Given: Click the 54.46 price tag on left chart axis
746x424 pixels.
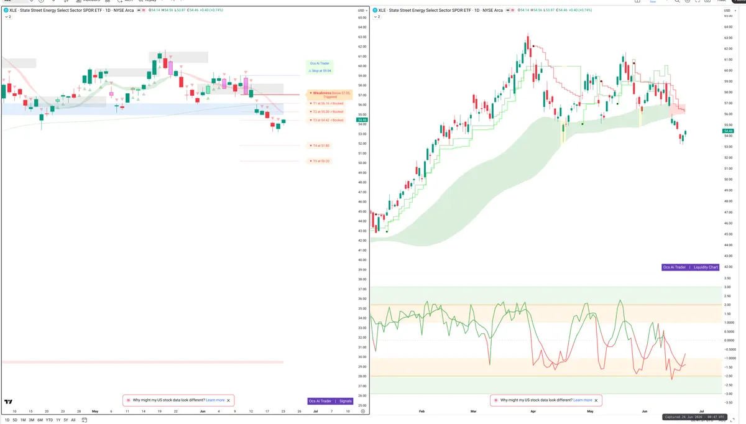Looking at the screenshot, I should (362, 120).
